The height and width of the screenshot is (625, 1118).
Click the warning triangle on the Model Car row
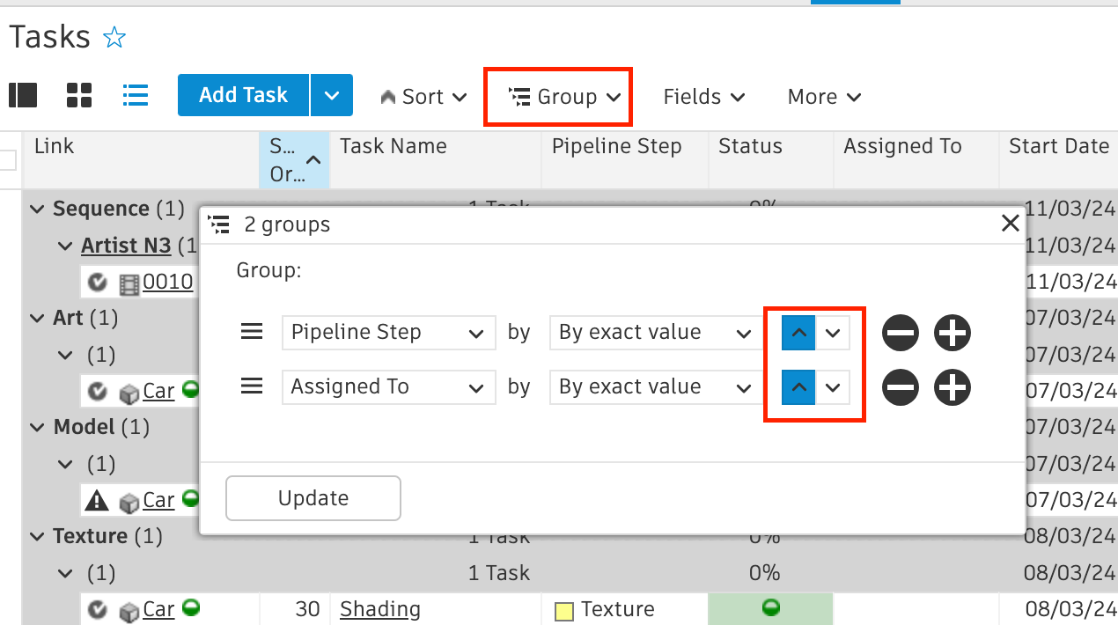(97, 499)
